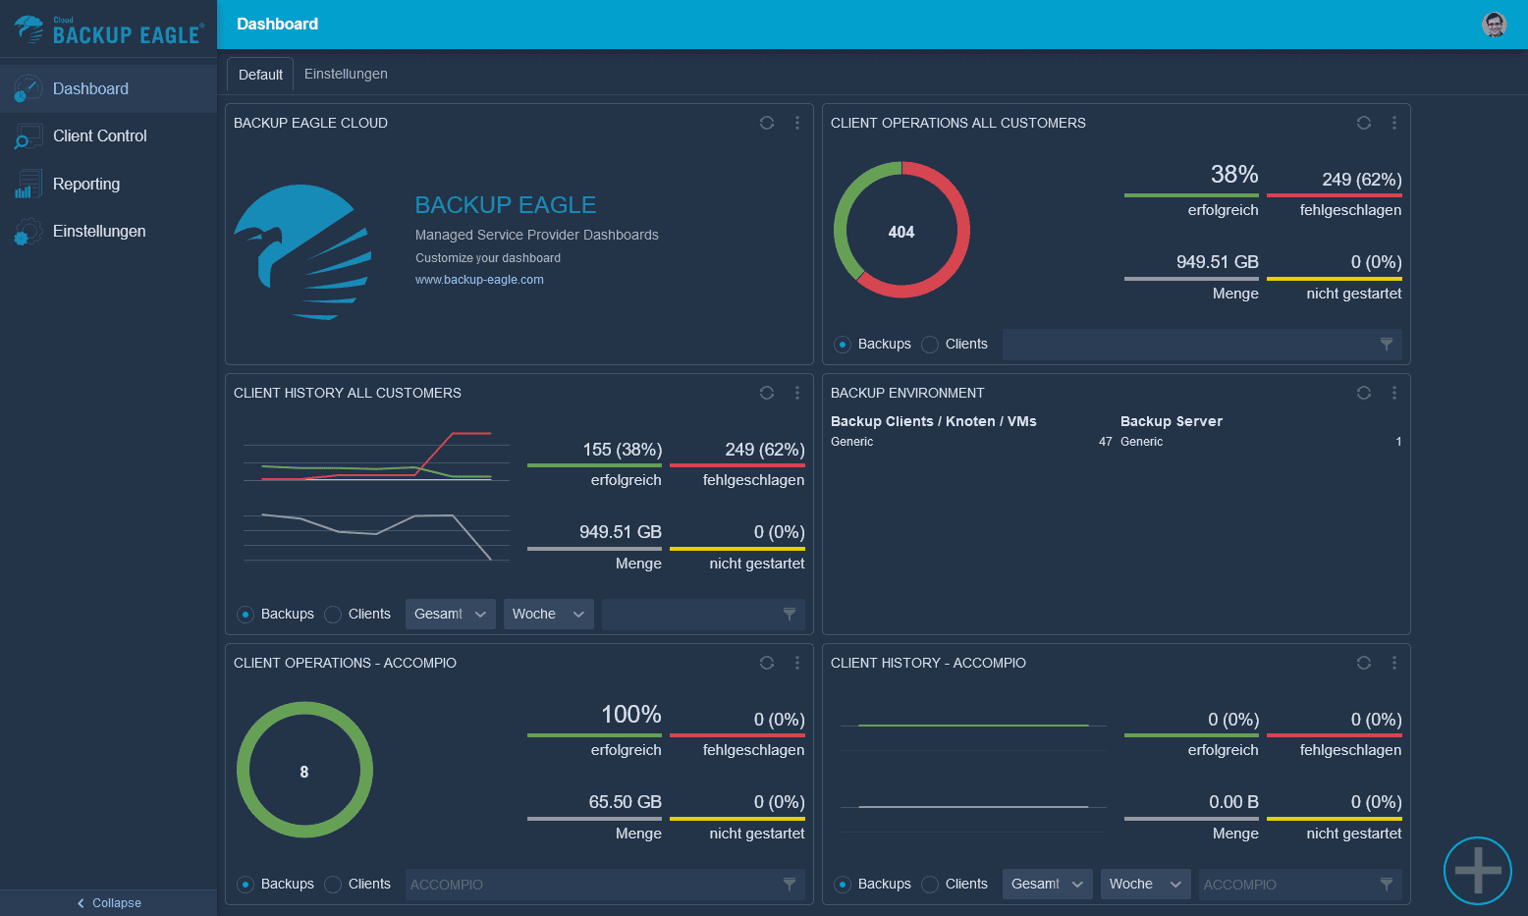Open the Client Operations - ACCOMPIO options menu
Screen dimensions: 1528x916
[x=797, y=663]
